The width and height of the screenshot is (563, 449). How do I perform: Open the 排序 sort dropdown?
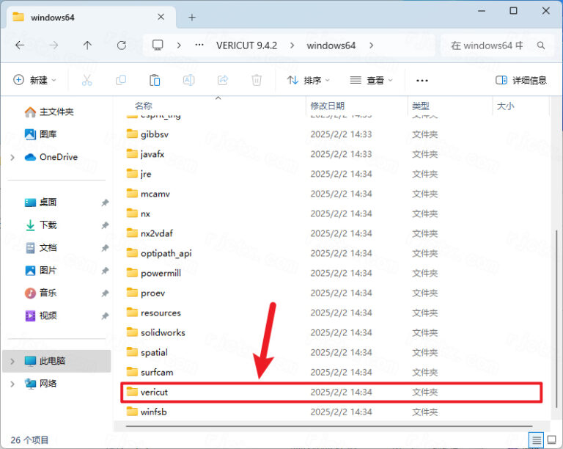coord(308,80)
